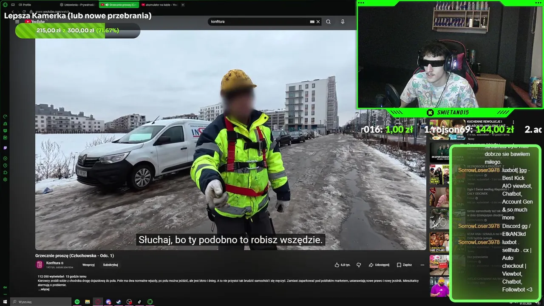The height and width of the screenshot is (306, 544).
Task: Open Settings gear icon in sidebar
Action: (x=5, y=179)
